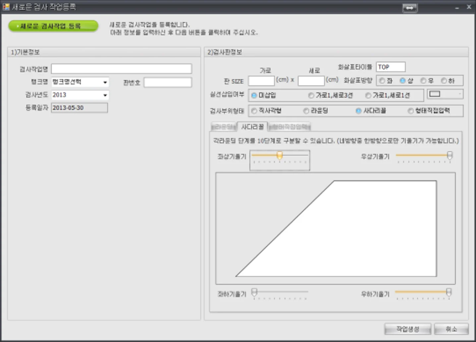
Task: Switch to the 사다리꼴 tab
Action: [253, 127]
